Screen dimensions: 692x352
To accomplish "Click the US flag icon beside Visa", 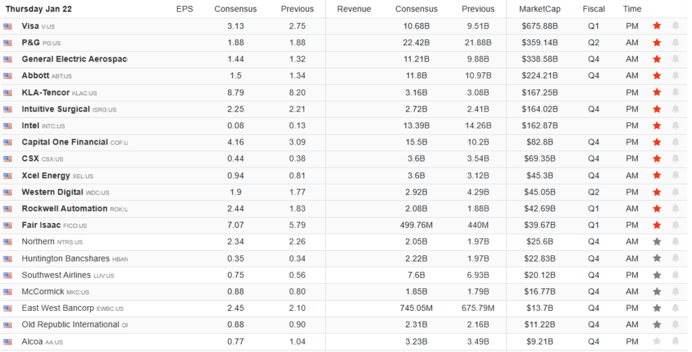I will (7, 26).
